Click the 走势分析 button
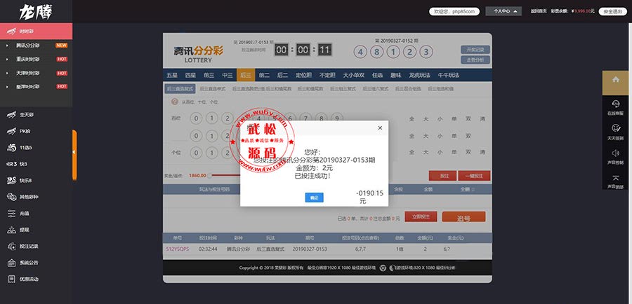 coord(475,60)
